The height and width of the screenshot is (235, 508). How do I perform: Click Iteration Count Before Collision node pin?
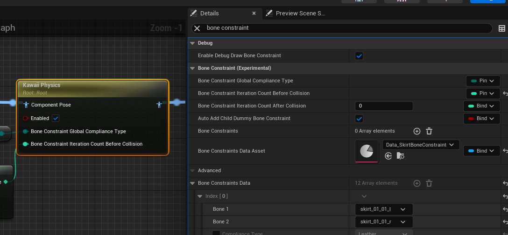click(26, 144)
